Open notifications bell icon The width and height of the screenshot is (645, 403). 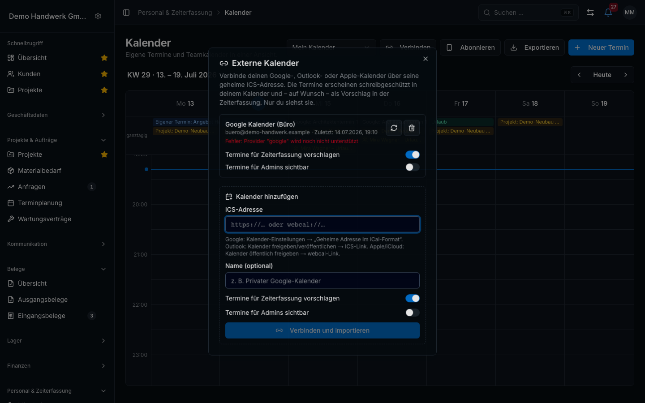(x=608, y=13)
